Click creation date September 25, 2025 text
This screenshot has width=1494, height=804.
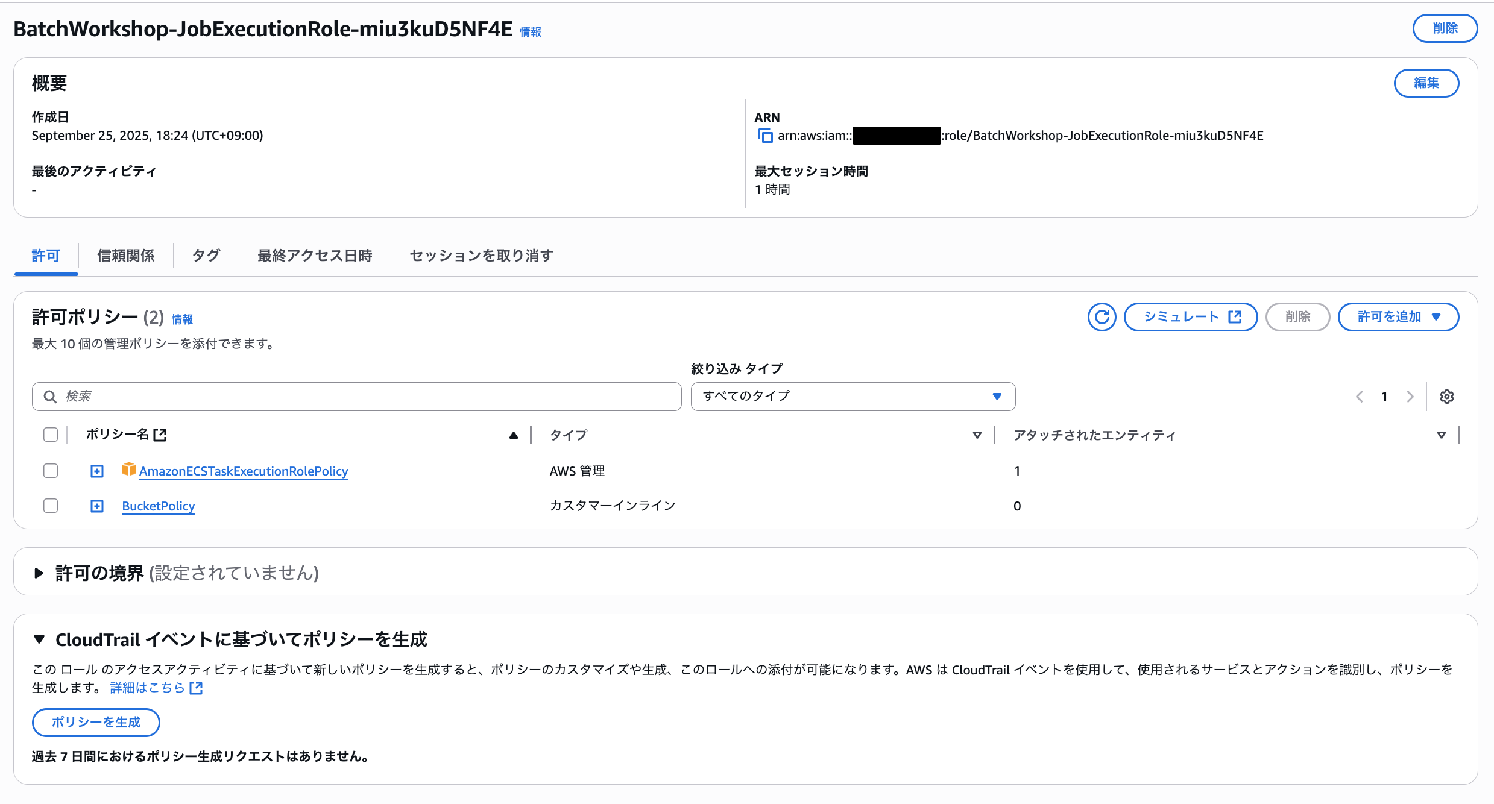coord(148,136)
